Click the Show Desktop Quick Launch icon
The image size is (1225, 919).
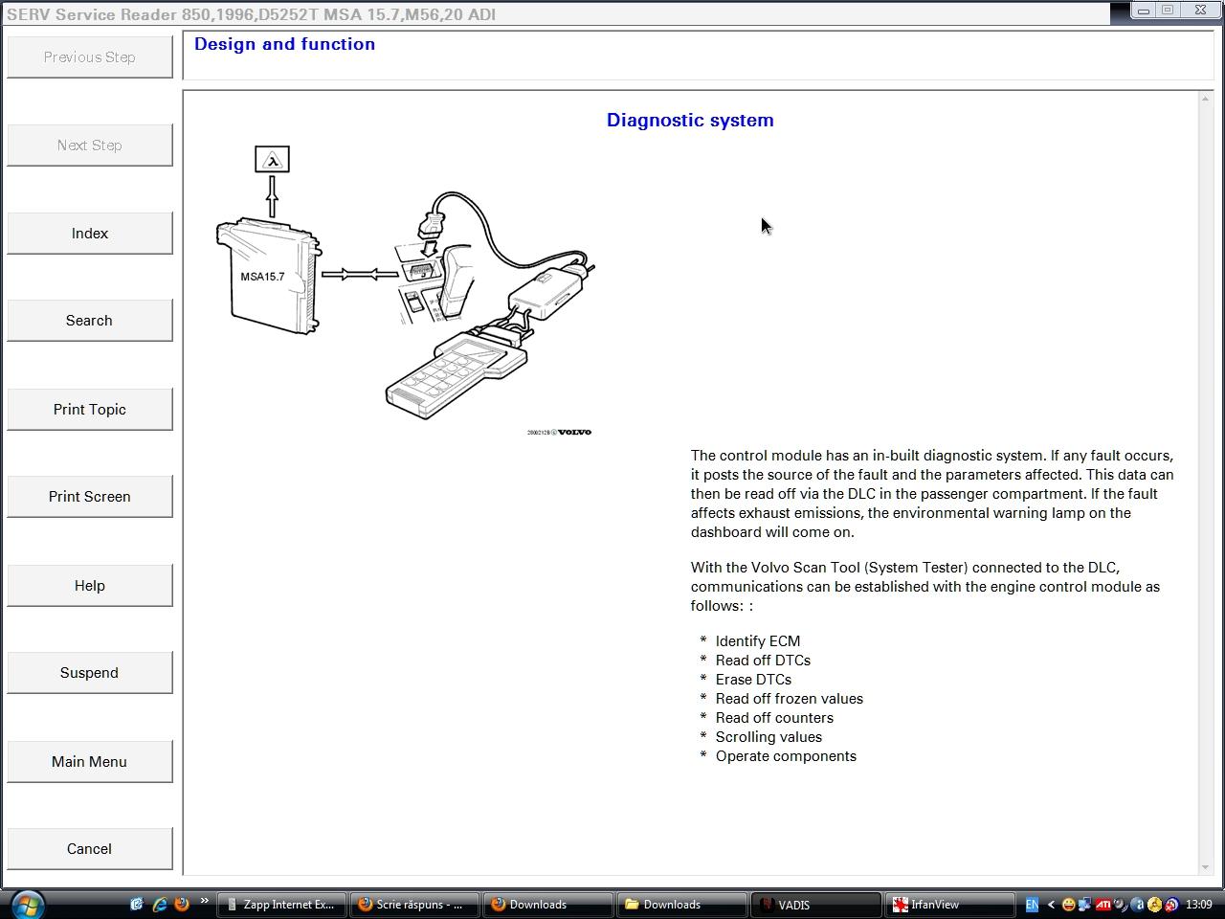[x=137, y=904]
